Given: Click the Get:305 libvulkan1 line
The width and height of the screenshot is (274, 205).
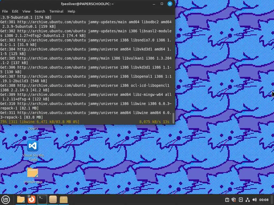Looking at the screenshot, I should pos(86,61).
